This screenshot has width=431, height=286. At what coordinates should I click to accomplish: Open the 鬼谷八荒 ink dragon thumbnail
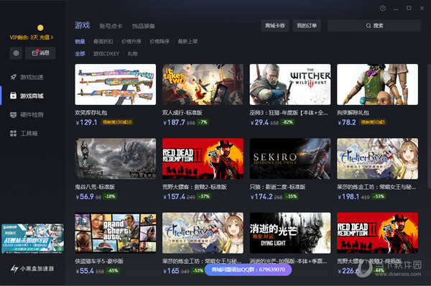tap(116, 159)
